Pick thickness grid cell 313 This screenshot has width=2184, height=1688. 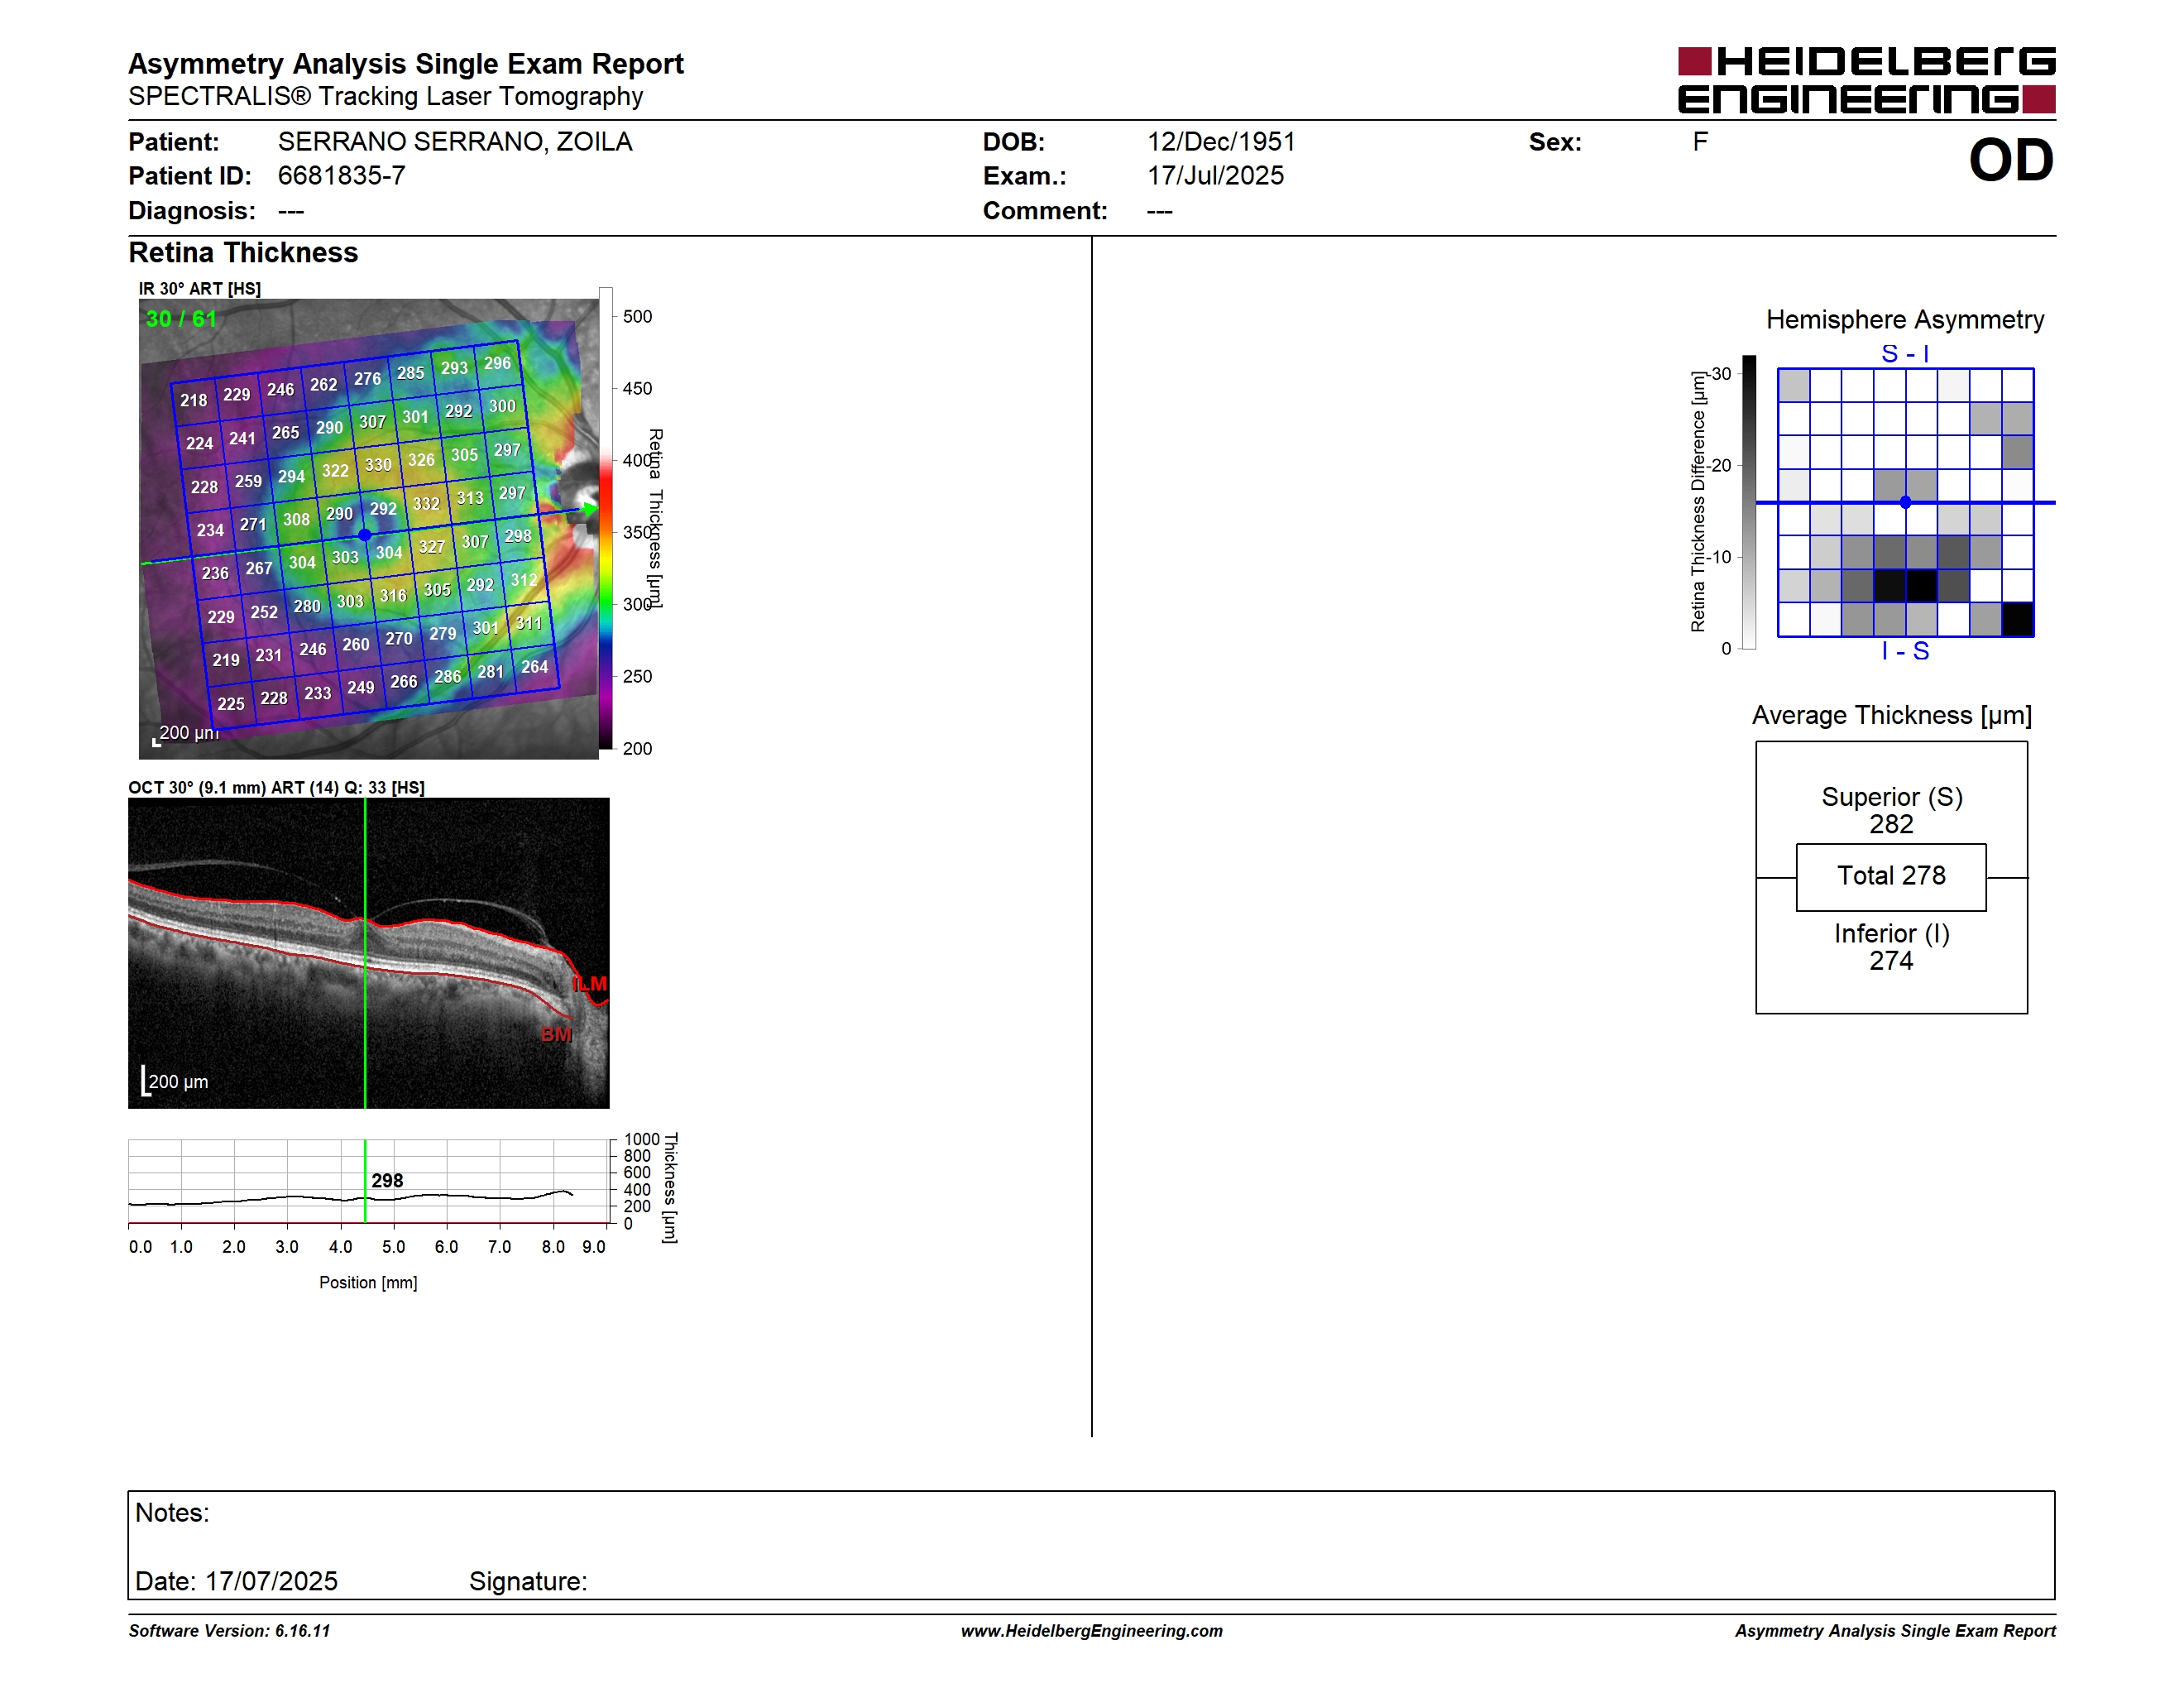(x=470, y=498)
